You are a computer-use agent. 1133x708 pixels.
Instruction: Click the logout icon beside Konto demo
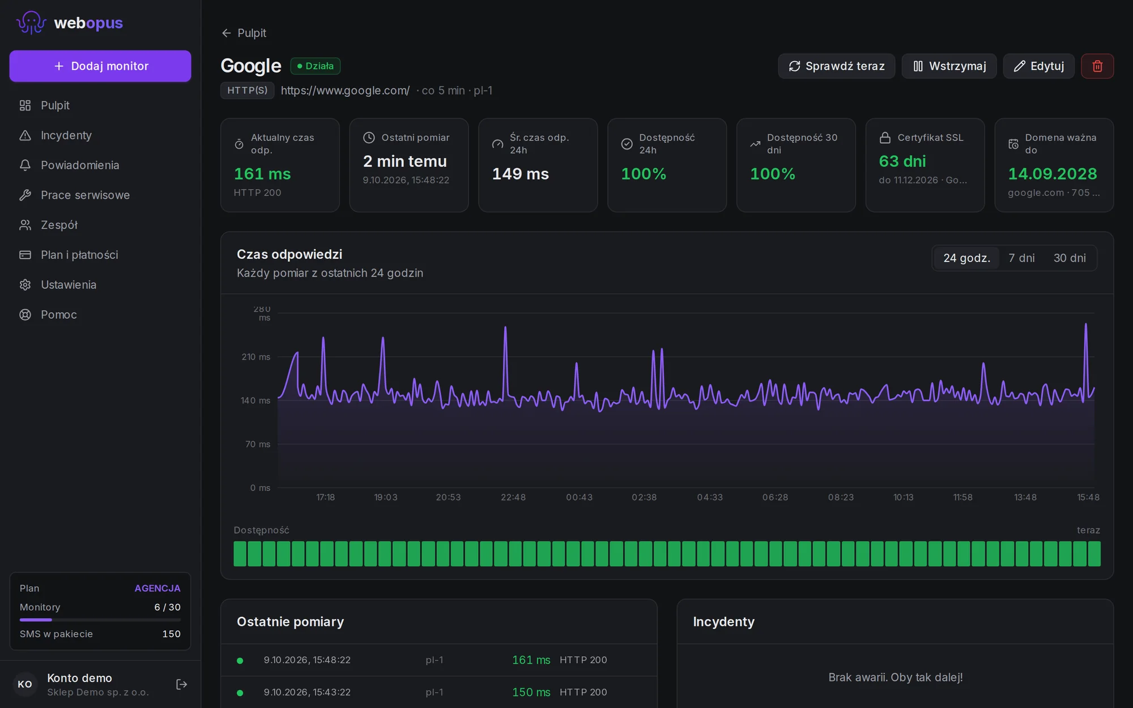point(181,684)
